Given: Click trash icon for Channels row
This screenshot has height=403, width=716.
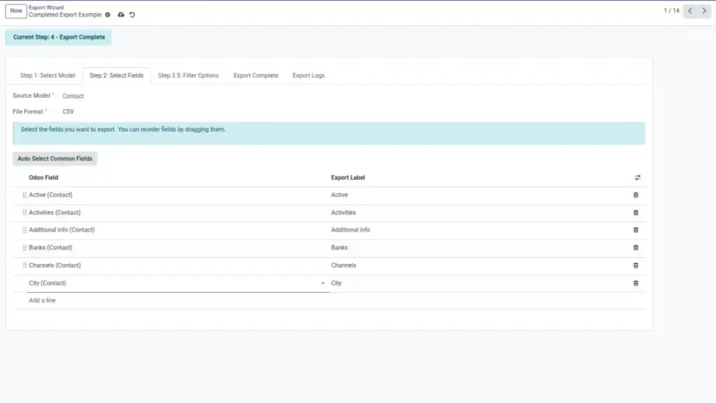Looking at the screenshot, I should pyautogui.click(x=636, y=265).
